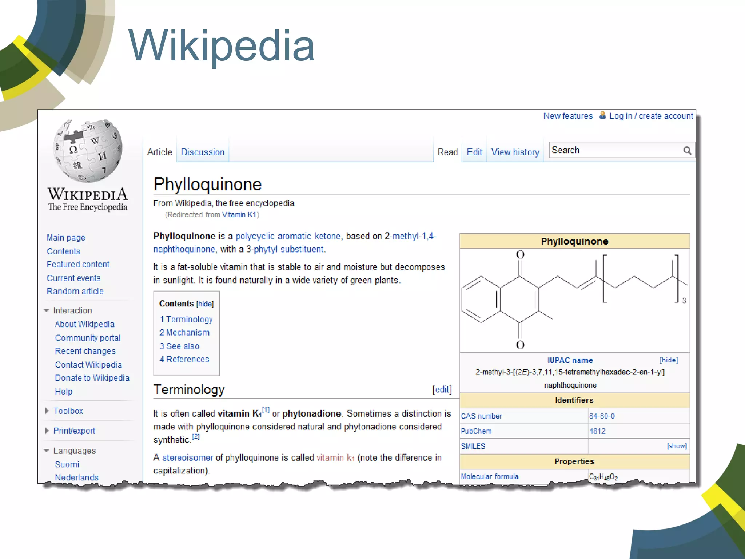The image size is (745, 559).
Task: Open the Help link
Action: (64, 392)
